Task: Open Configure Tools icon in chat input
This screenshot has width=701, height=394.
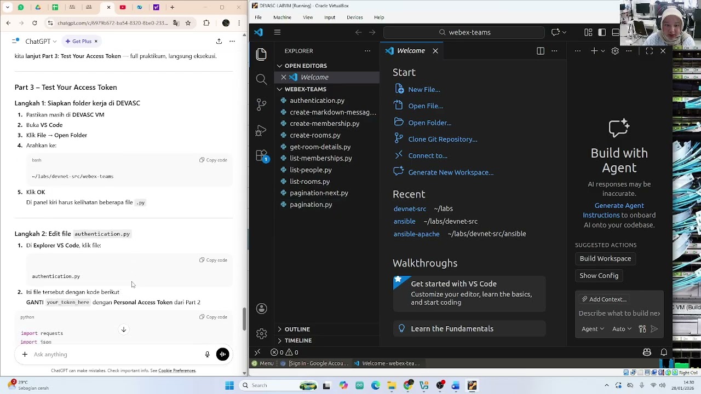Action: (x=642, y=329)
